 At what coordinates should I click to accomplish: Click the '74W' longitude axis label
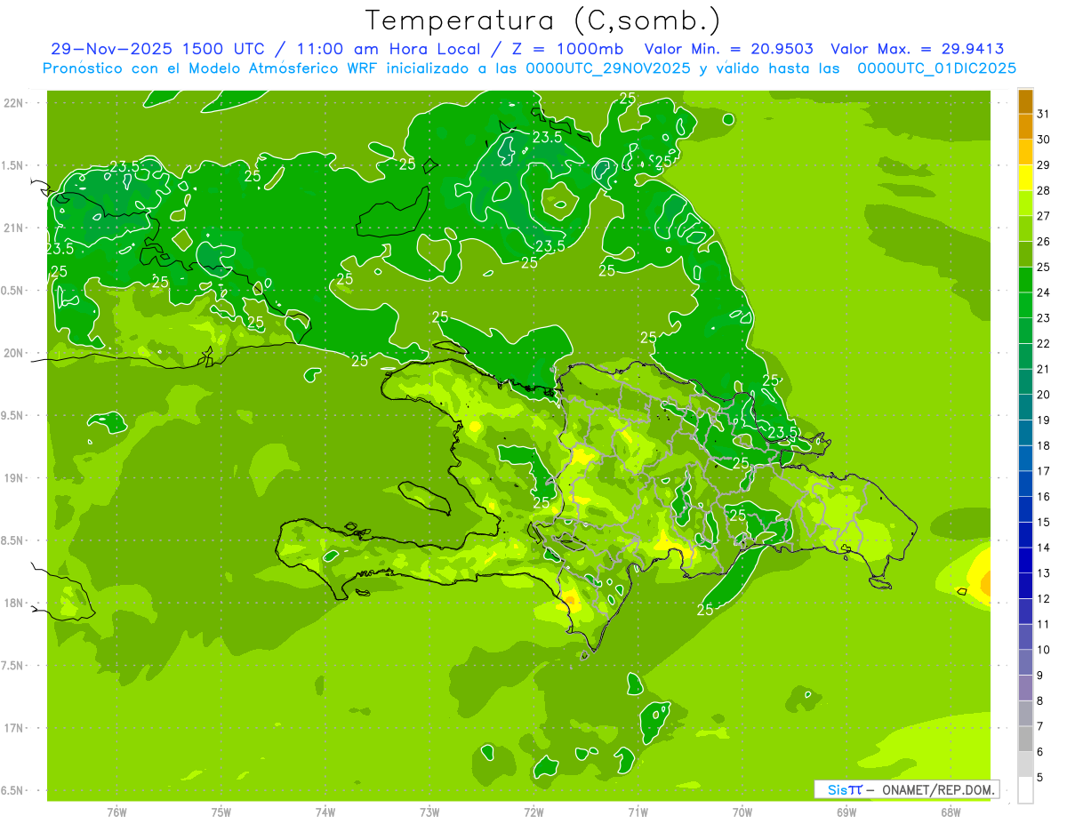tap(325, 812)
